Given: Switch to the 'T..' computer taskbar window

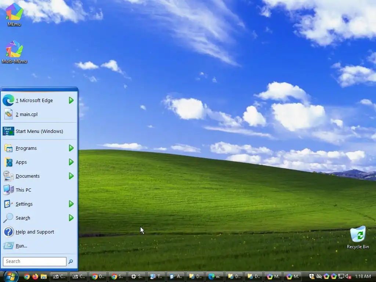Looking at the screenshot, I should tap(156, 276).
